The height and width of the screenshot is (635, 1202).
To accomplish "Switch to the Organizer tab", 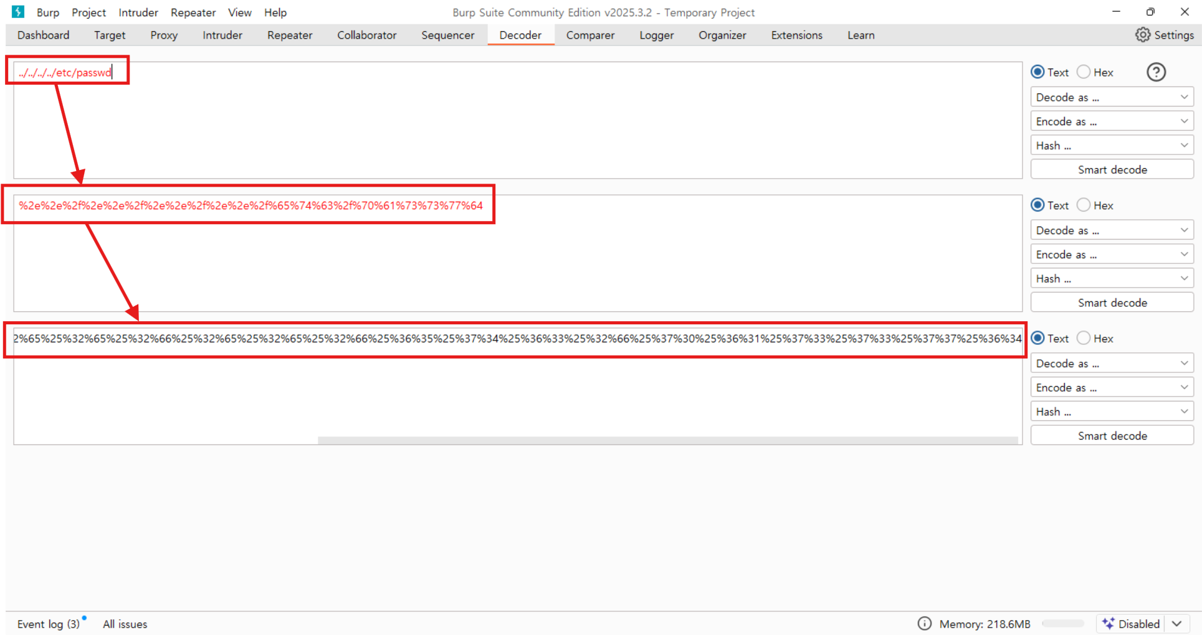I will tap(722, 35).
